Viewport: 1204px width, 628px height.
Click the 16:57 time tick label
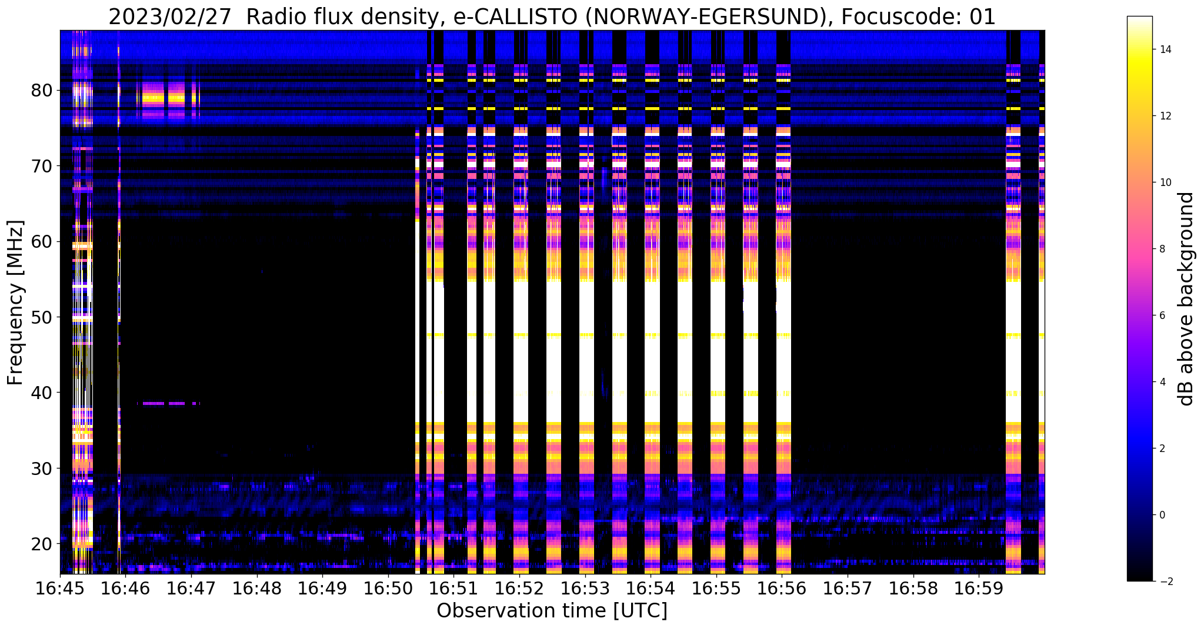coord(848,588)
